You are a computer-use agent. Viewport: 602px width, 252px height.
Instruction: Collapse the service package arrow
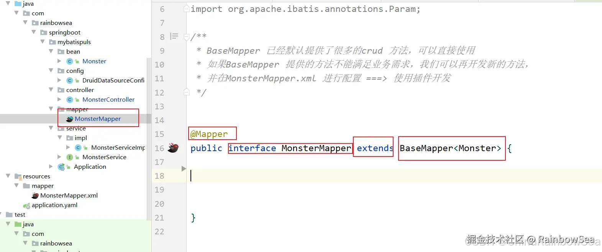(x=51, y=128)
